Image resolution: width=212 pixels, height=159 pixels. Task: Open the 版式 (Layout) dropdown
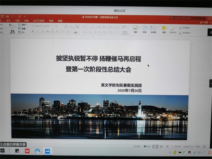[x=23, y=25]
